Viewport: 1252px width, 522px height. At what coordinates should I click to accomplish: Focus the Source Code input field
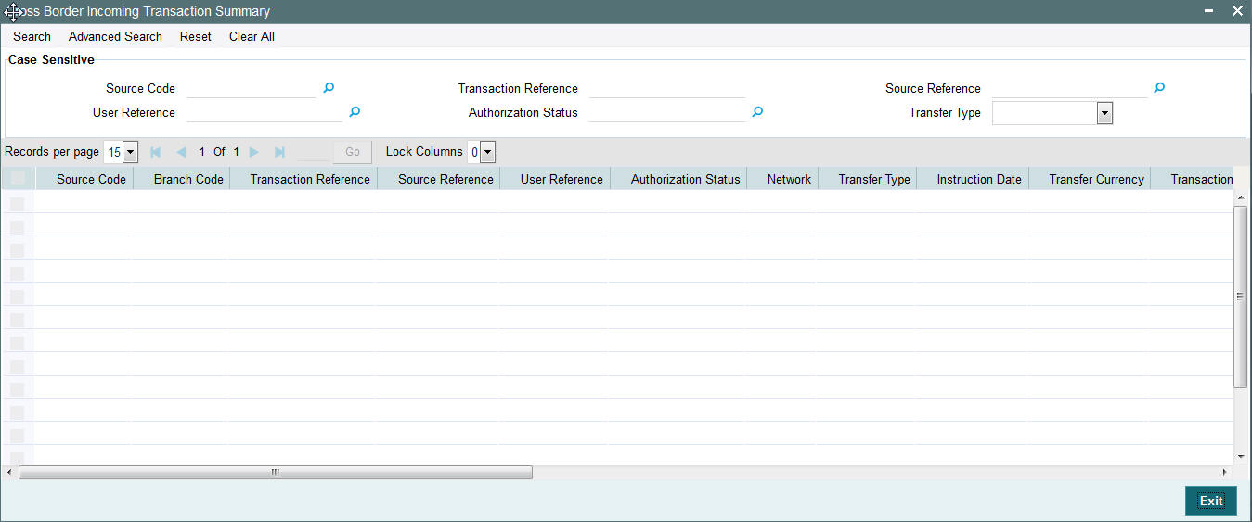tap(251, 88)
